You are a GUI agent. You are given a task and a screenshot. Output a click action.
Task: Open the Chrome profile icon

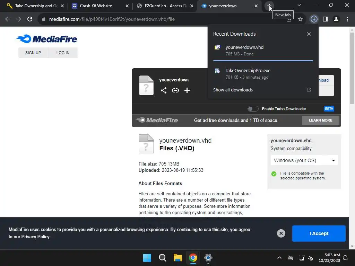pyautogui.click(x=336, y=19)
